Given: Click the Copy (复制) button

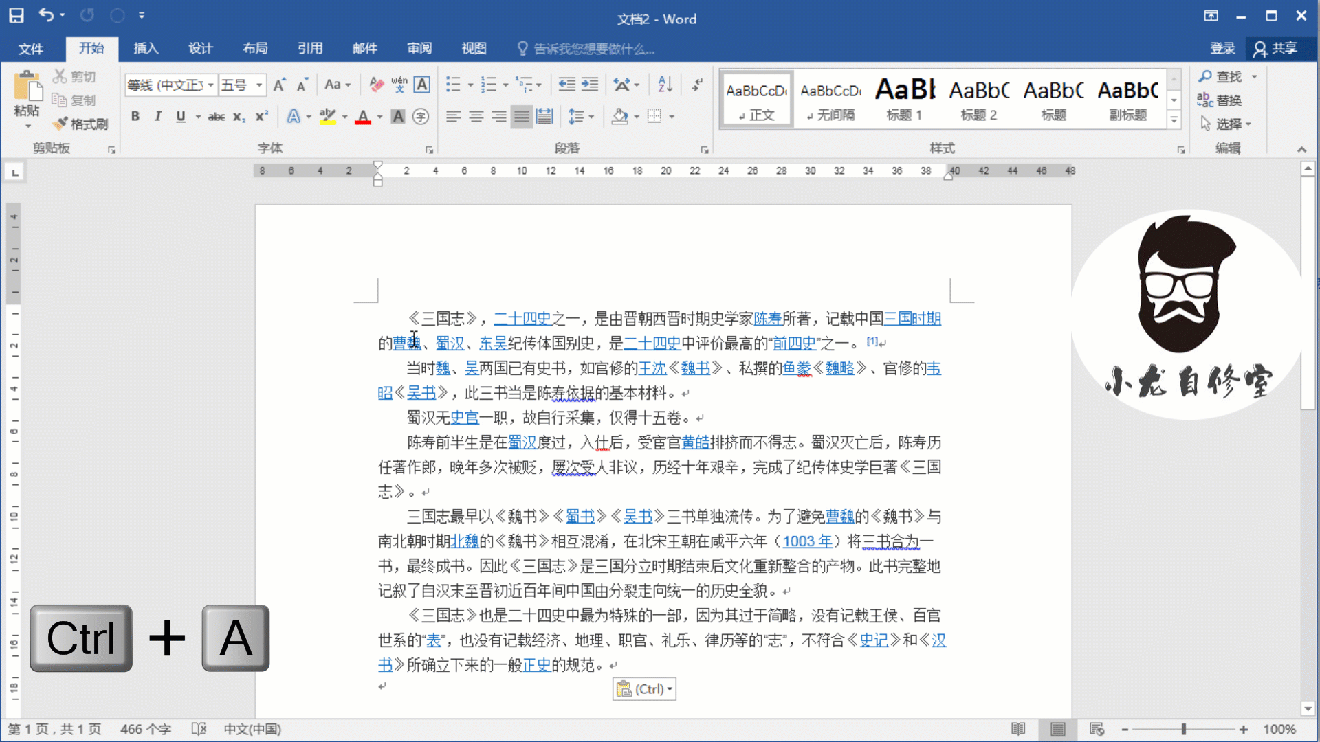Looking at the screenshot, I should coord(75,100).
